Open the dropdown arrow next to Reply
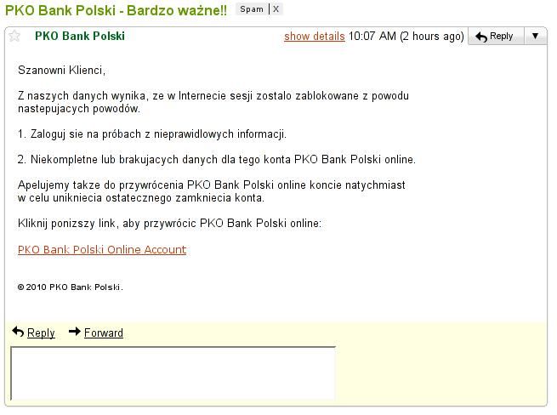Screen dimensions: 557x415 (536, 36)
